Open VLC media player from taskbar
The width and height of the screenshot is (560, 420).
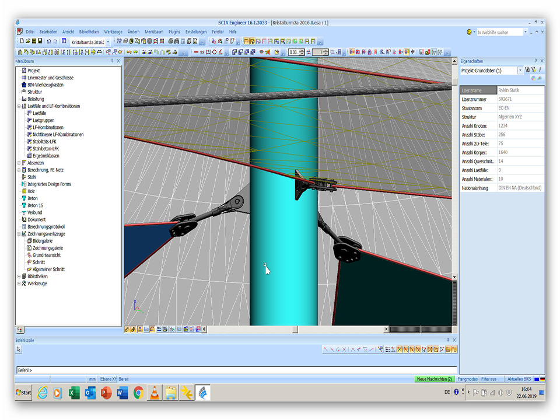[154, 393]
